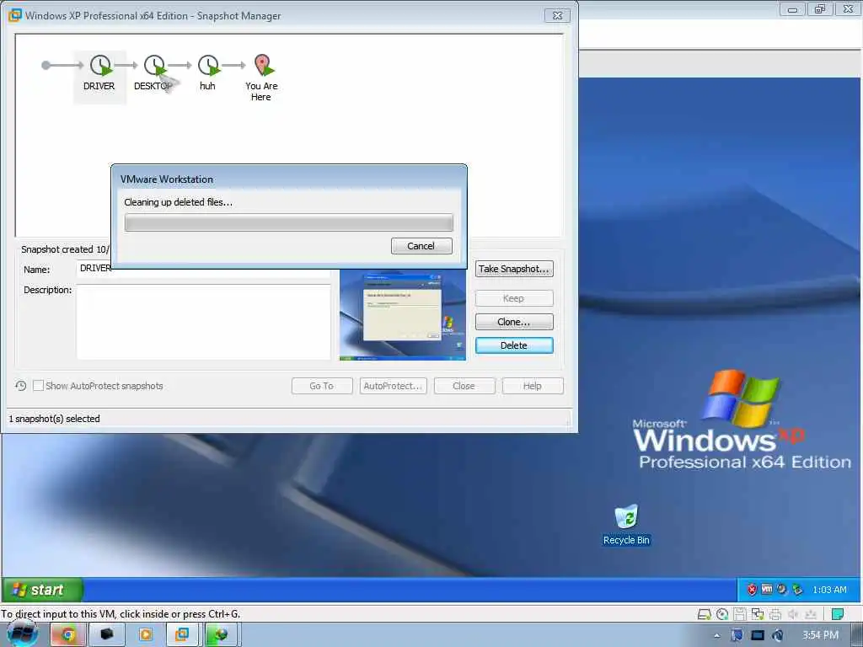Click the cleanup progress bar

click(288, 222)
